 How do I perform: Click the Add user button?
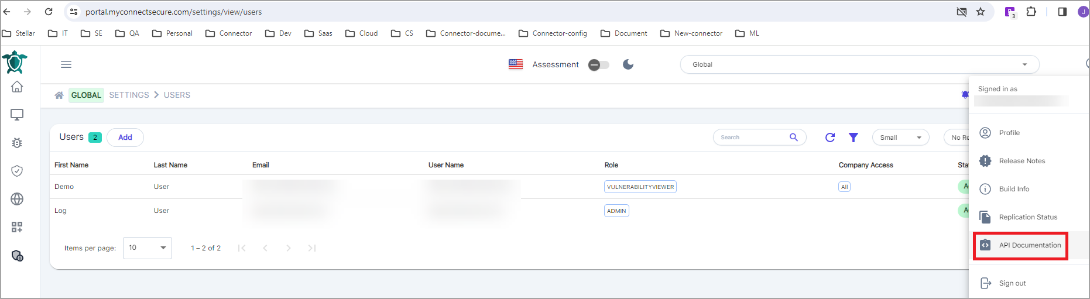[x=125, y=138]
